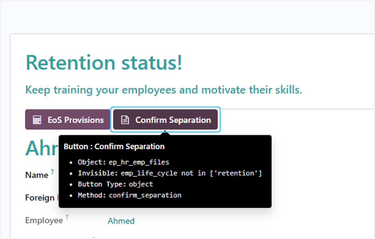
Task: Click the tooltip title 'Button : Confirm Separation'
Action: pos(114,147)
